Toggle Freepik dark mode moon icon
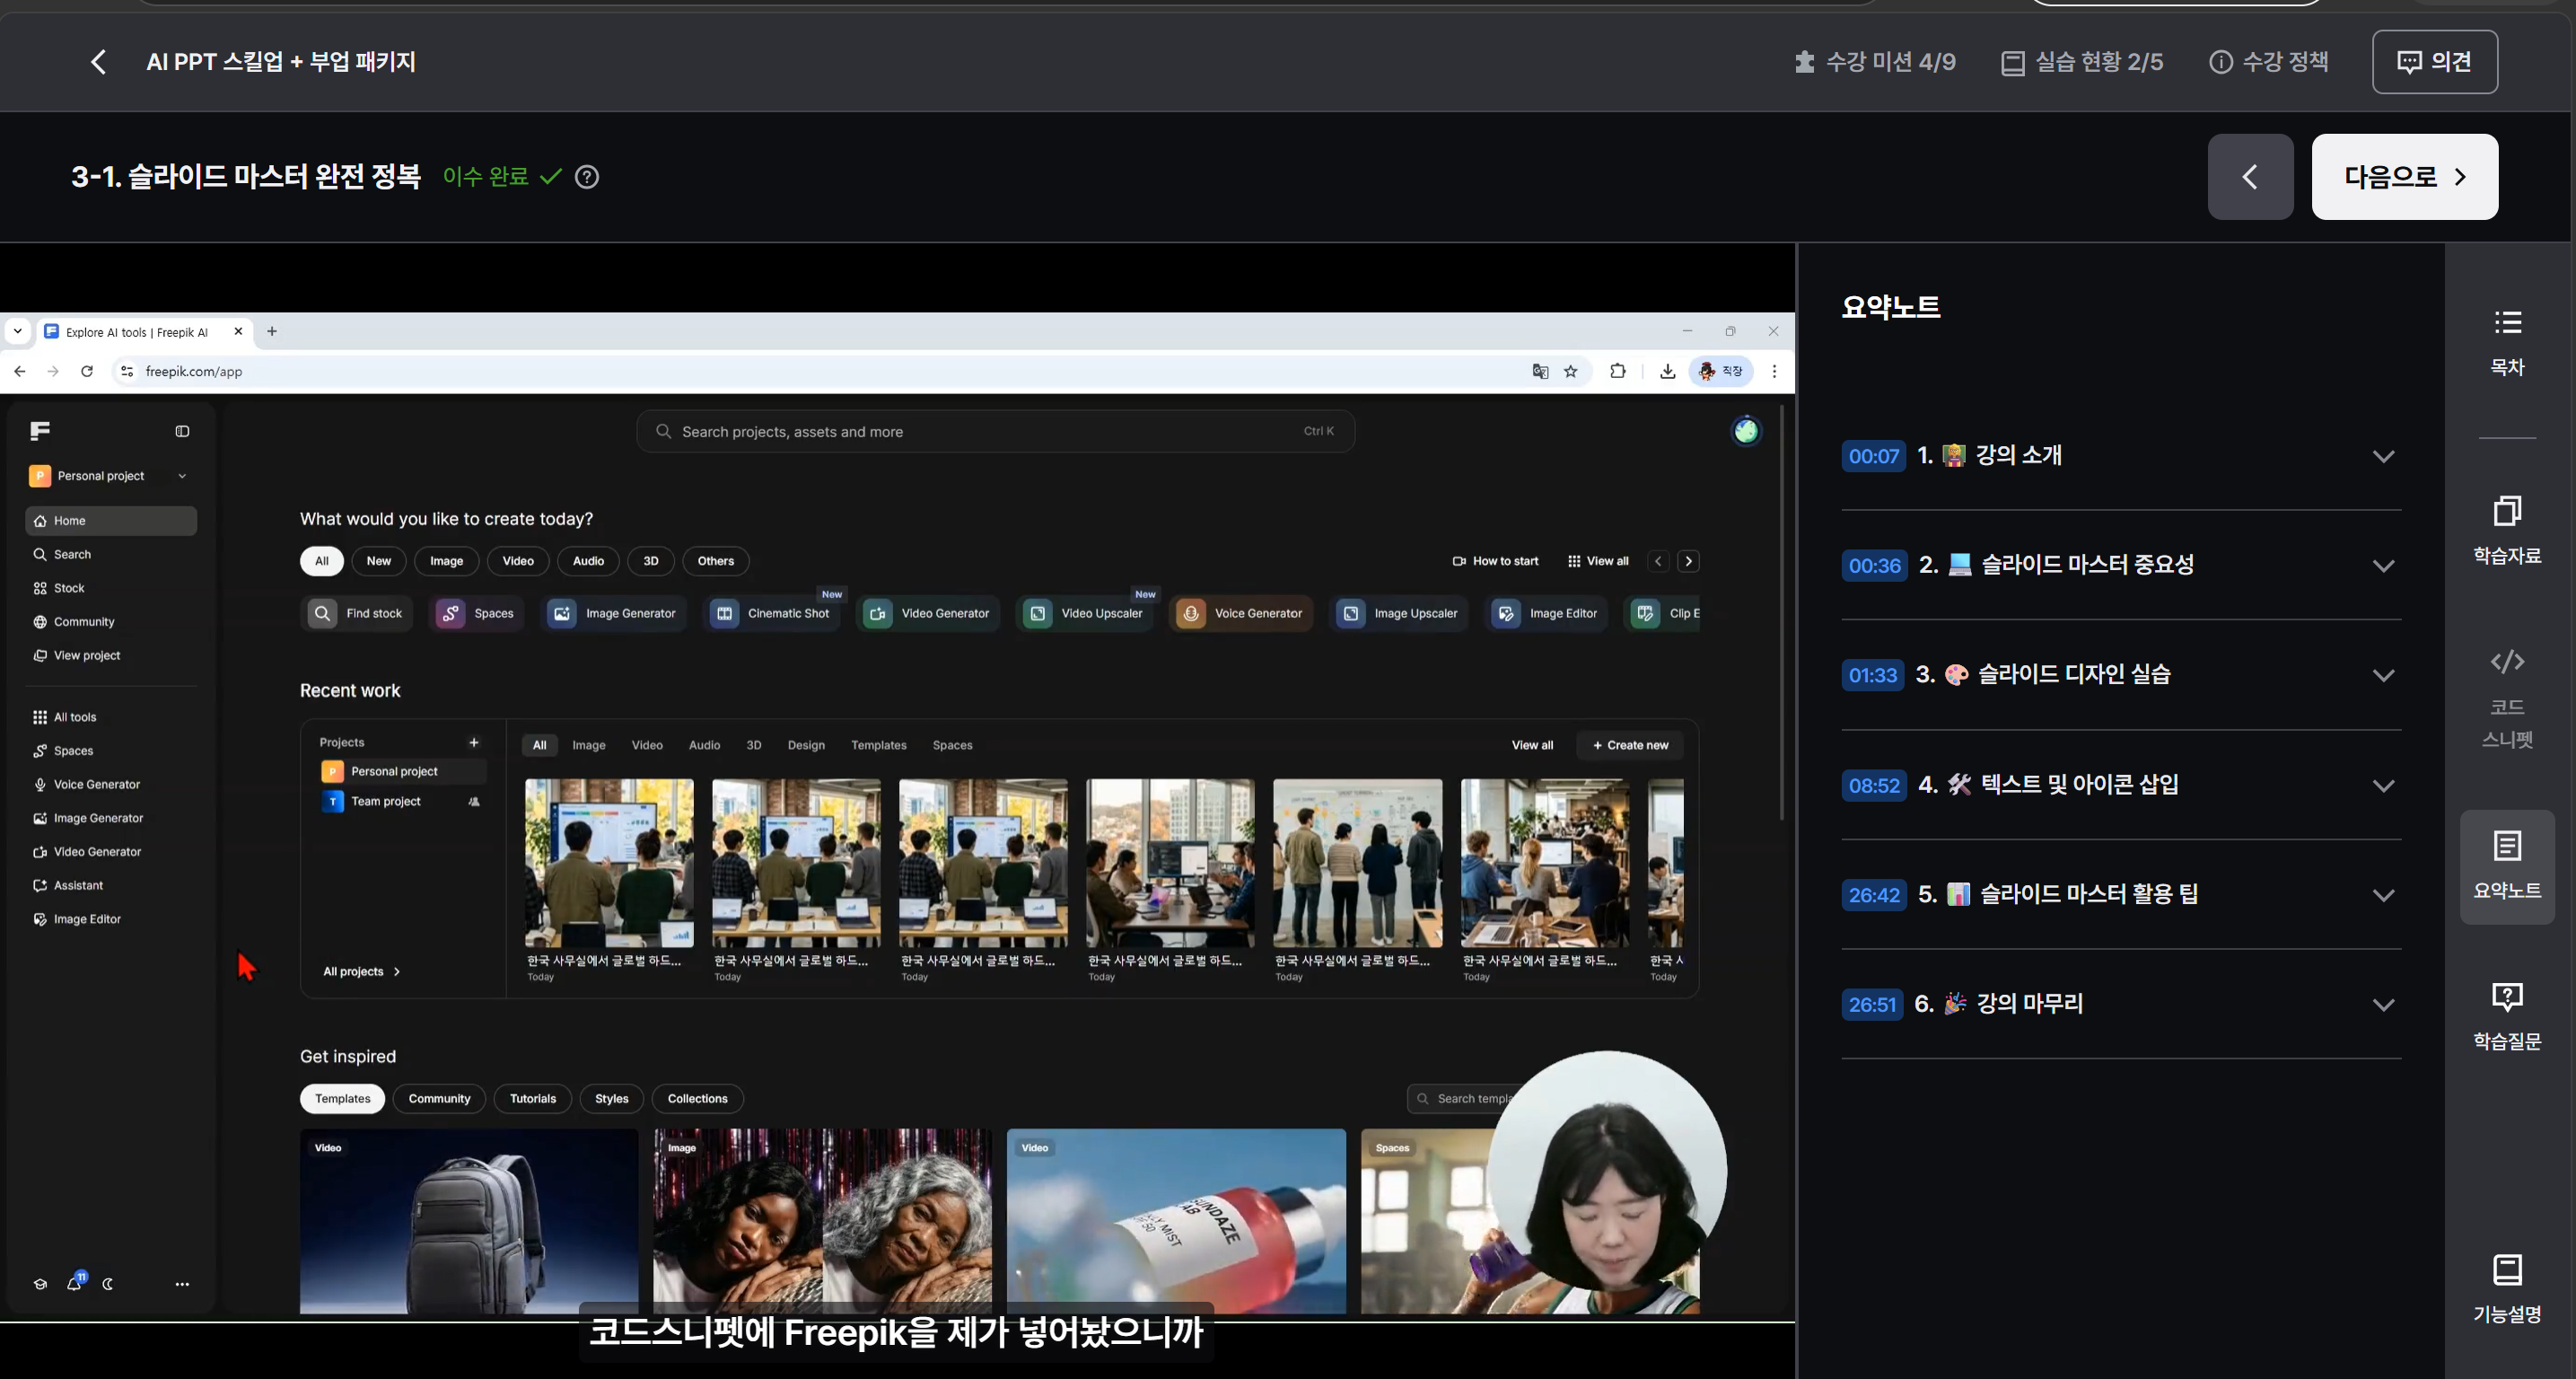This screenshot has width=2576, height=1379. [x=108, y=1284]
